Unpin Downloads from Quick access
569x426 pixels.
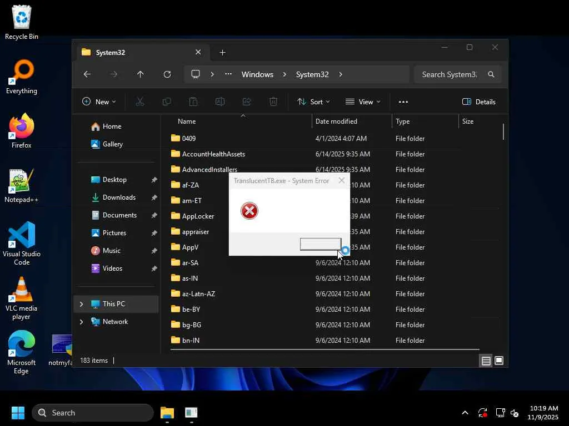[x=154, y=197]
